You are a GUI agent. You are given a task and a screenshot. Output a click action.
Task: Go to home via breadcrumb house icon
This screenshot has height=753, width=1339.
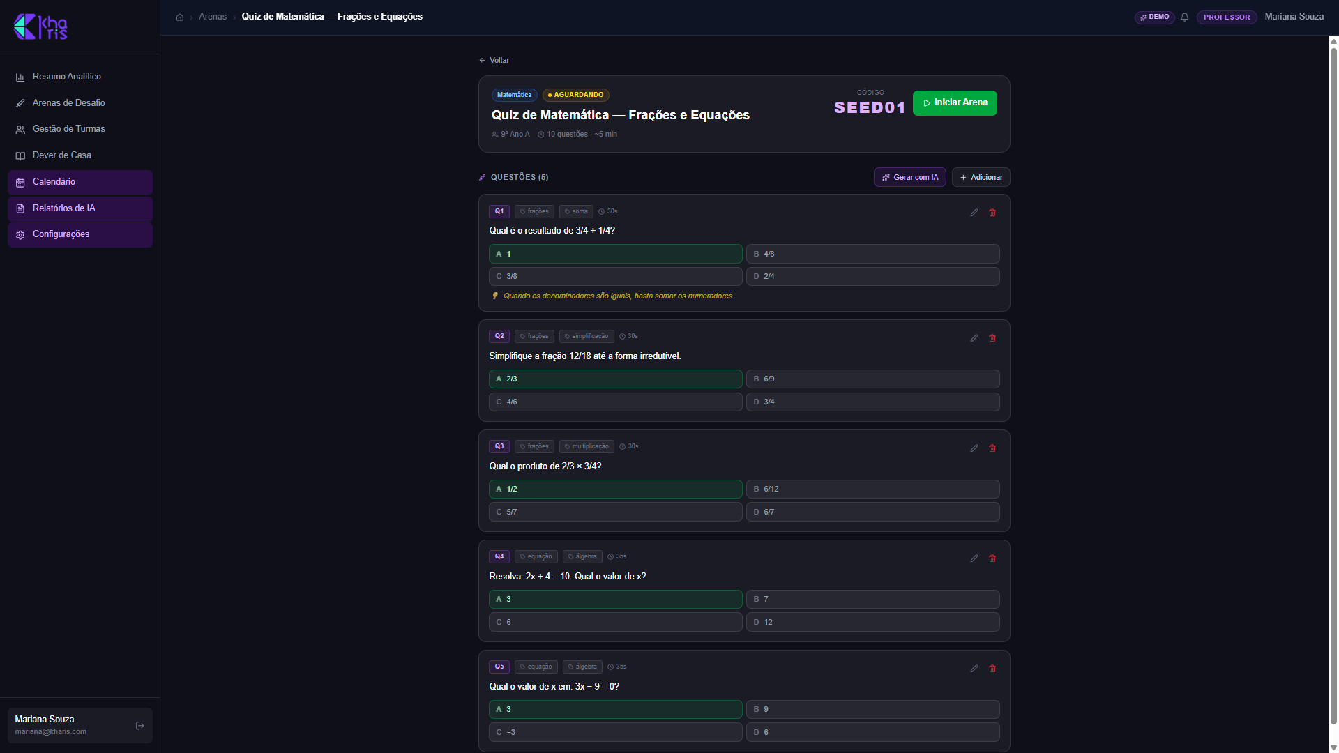tap(180, 17)
